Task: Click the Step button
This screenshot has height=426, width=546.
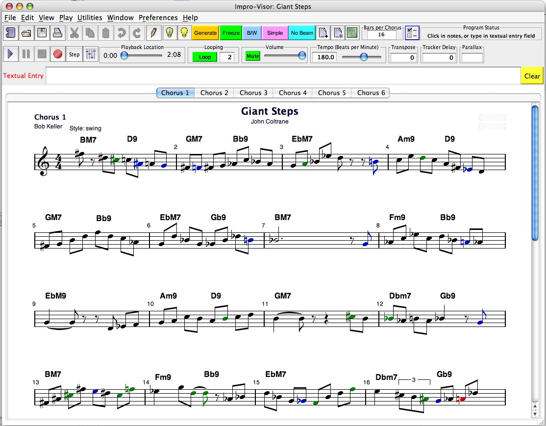Action: coord(74,54)
